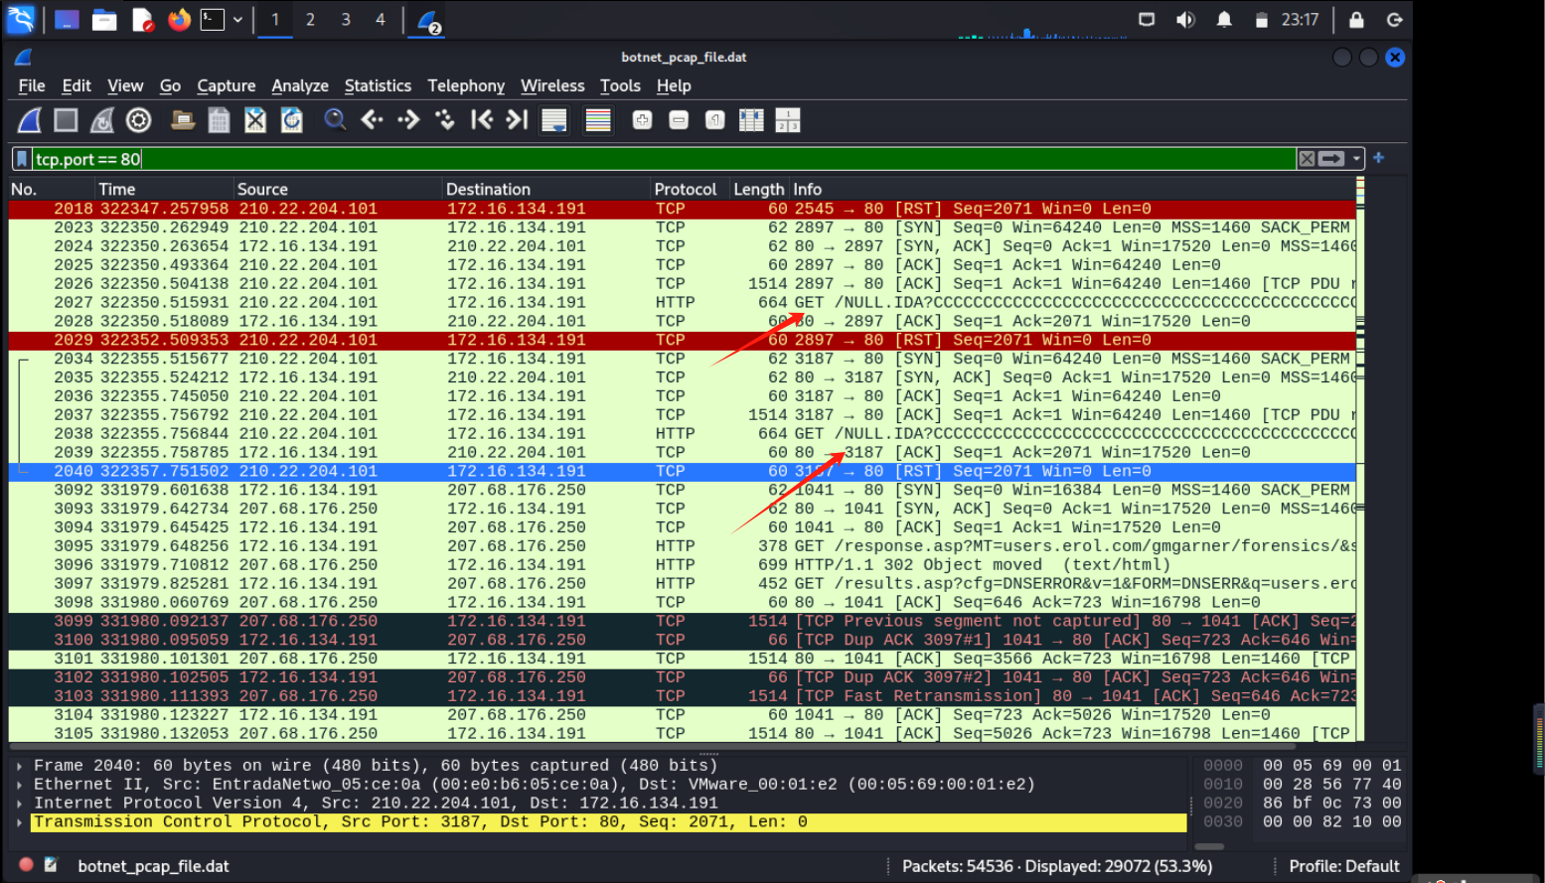This screenshot has height=883, width=1545.
Task: Reload this capture file
Action: pos(291,120)
